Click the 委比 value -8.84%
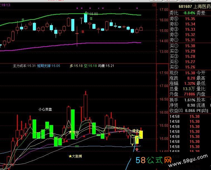The image size is (211, 170). (x=189, y=13)
